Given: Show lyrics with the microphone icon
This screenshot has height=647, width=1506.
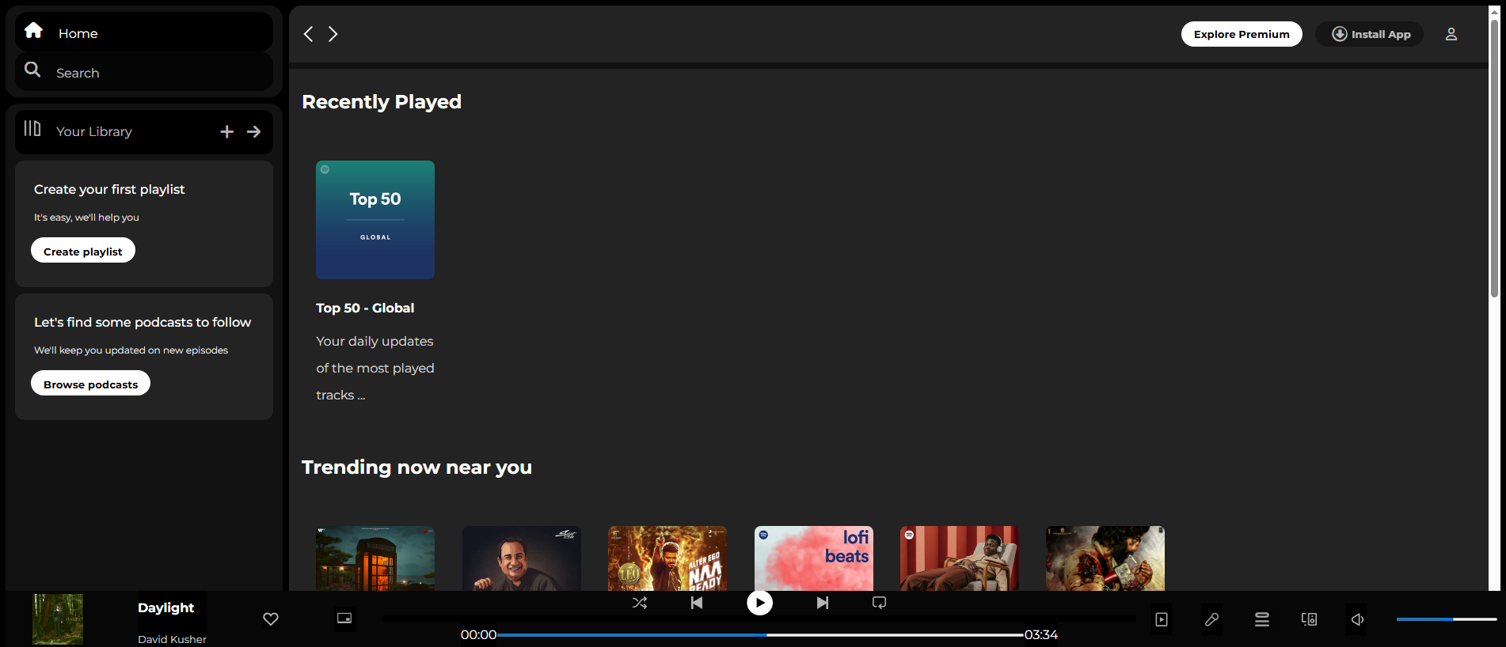Looking at the screenshot, I should click(1211, 619).
